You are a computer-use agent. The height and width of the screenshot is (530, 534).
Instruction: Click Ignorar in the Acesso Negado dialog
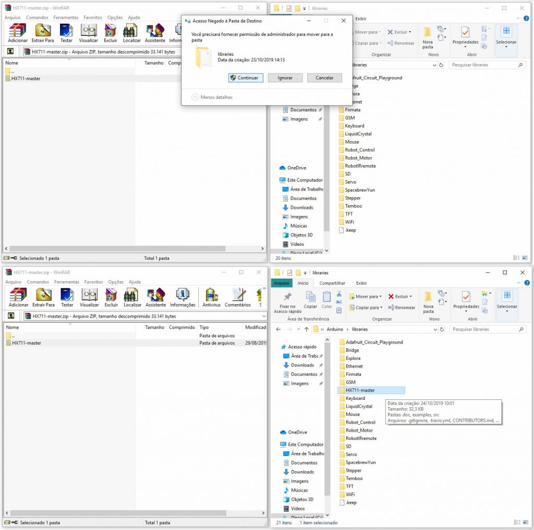coord(285,78)
